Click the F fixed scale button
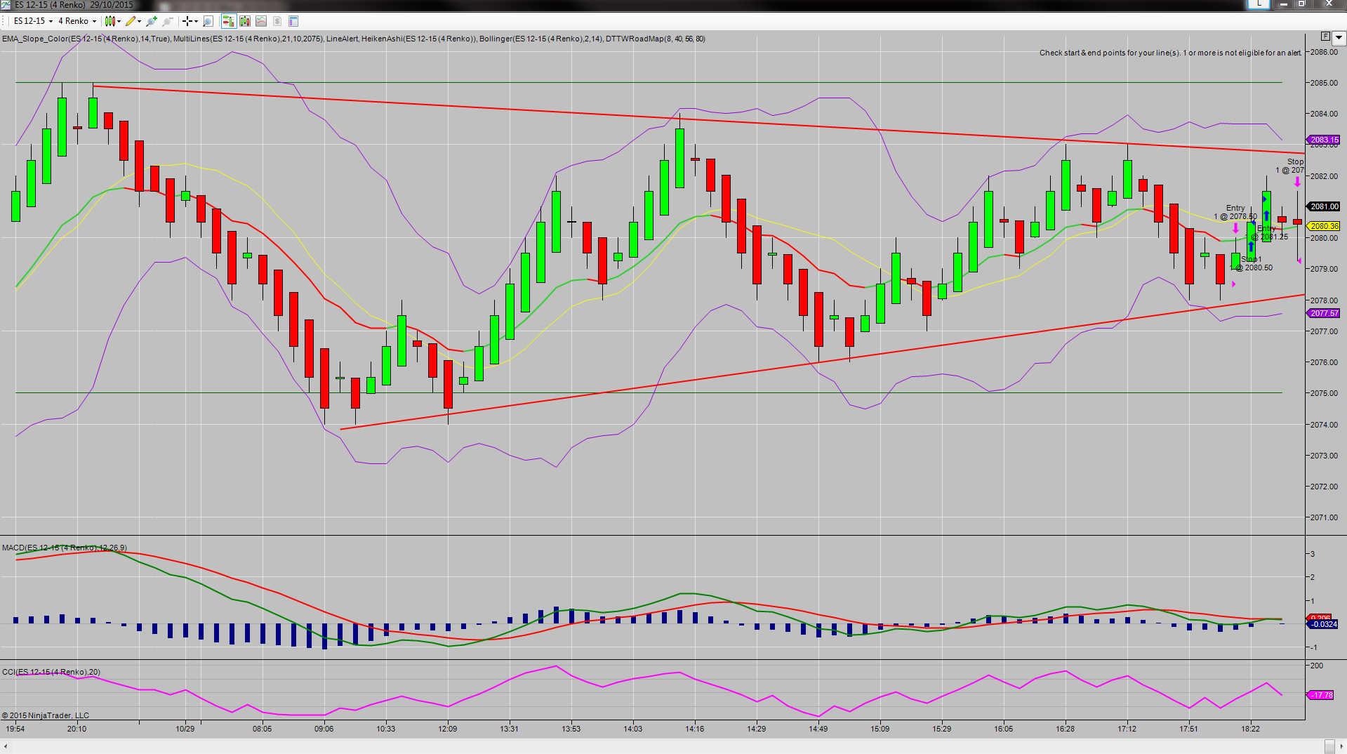The image size is (1347, 754). tap(1325, 36)
